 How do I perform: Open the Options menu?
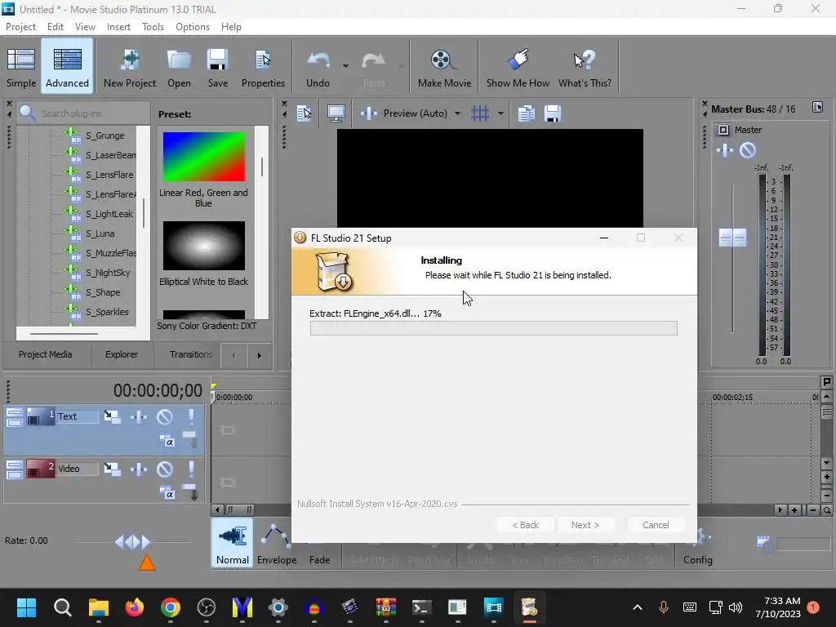pyautogui.click(x=193, y=27)
